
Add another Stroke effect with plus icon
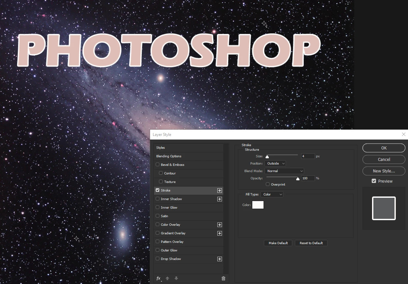coord(220,191)
